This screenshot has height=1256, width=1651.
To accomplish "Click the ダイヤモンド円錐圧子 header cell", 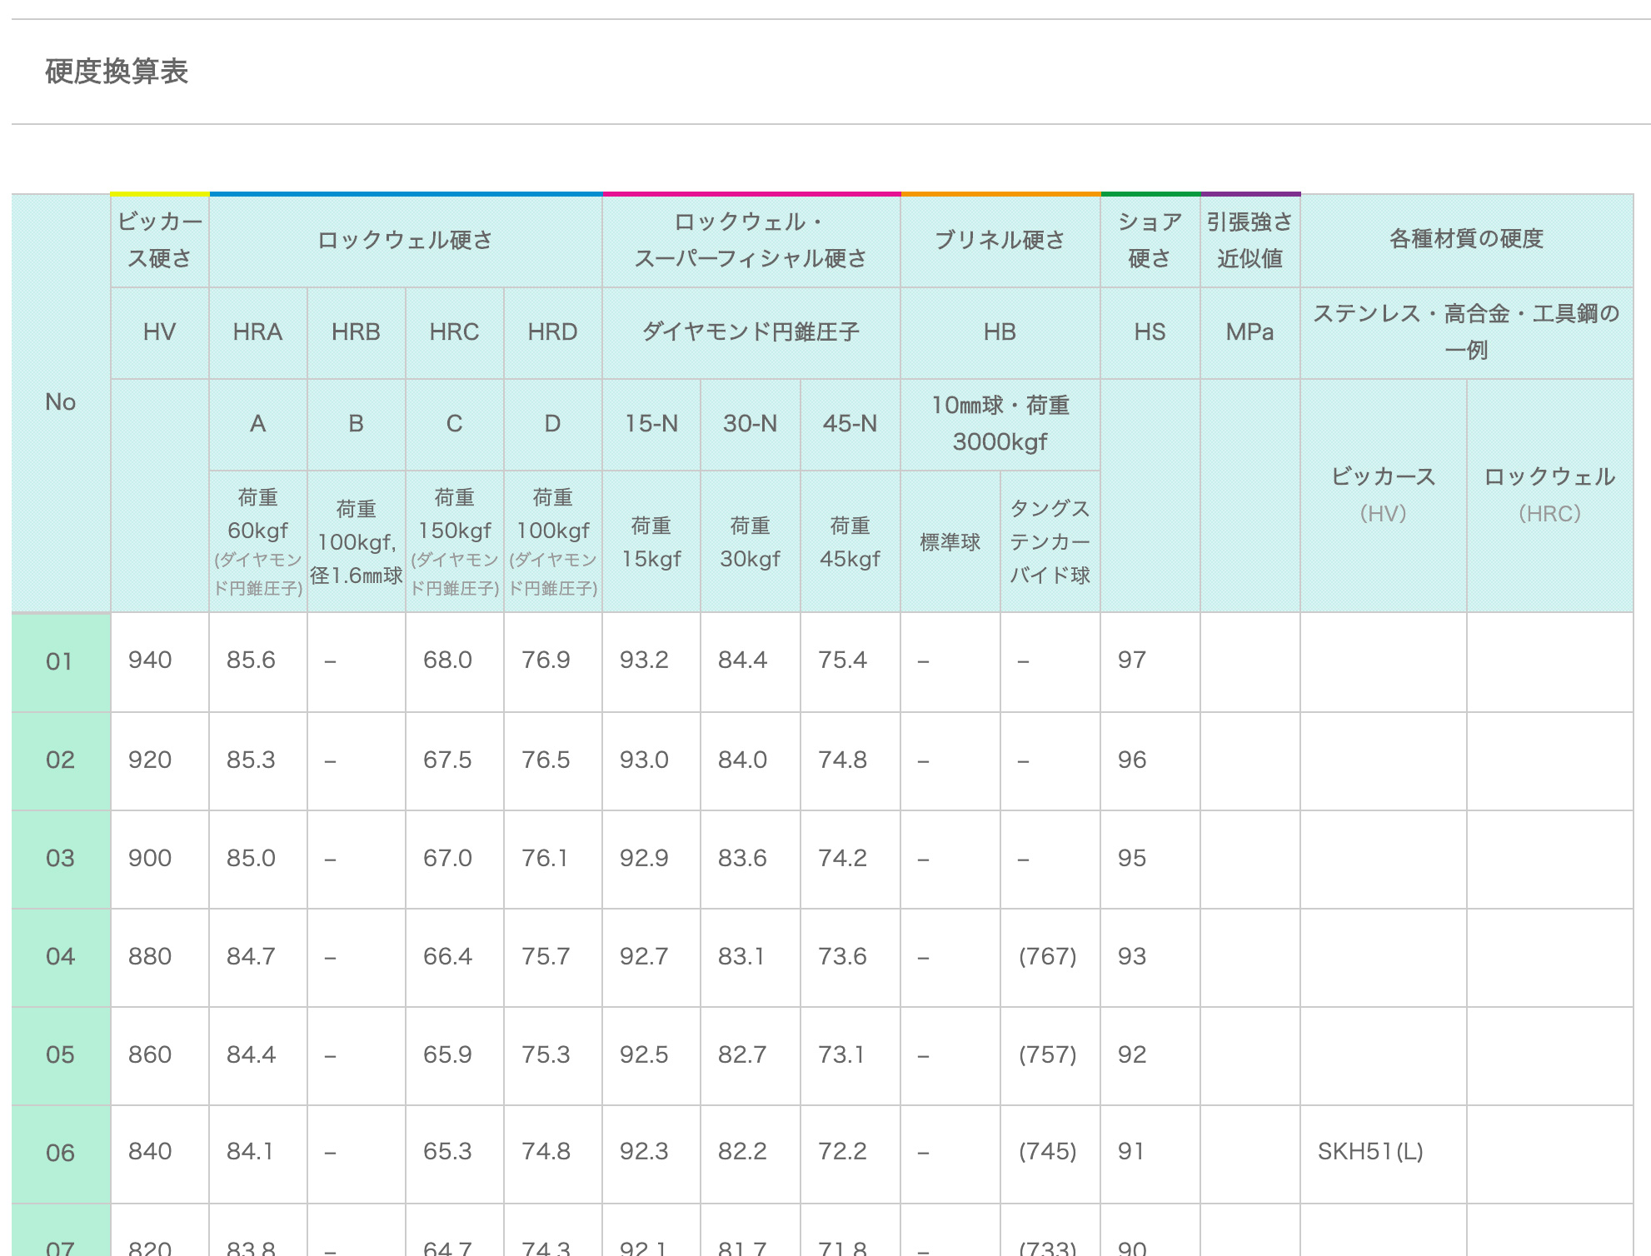I will 751,332.
